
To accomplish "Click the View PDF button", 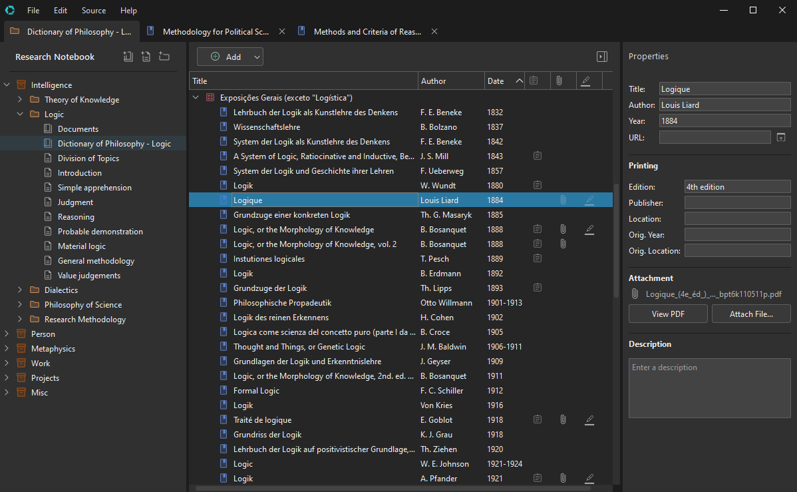I will [x=668, y=314].
